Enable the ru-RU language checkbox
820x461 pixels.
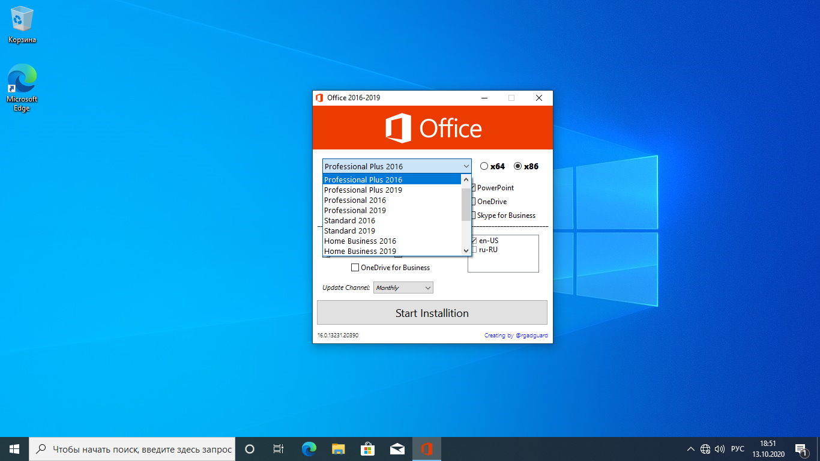(474, 250)
